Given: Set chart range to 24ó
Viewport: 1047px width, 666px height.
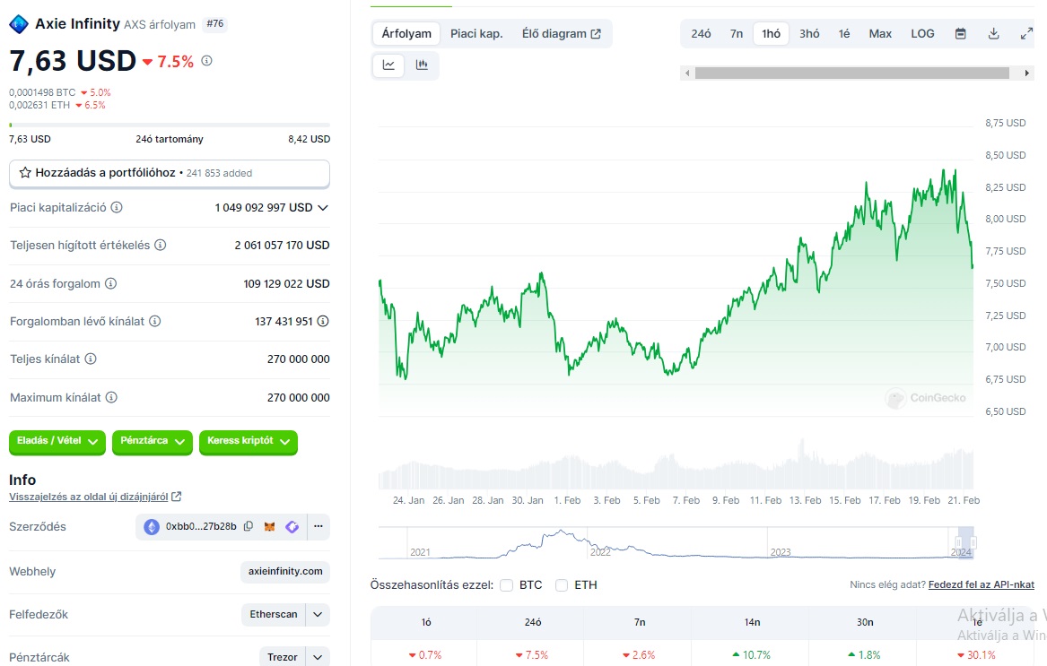Looking at the screenshot, I should [x=701, y=33].
